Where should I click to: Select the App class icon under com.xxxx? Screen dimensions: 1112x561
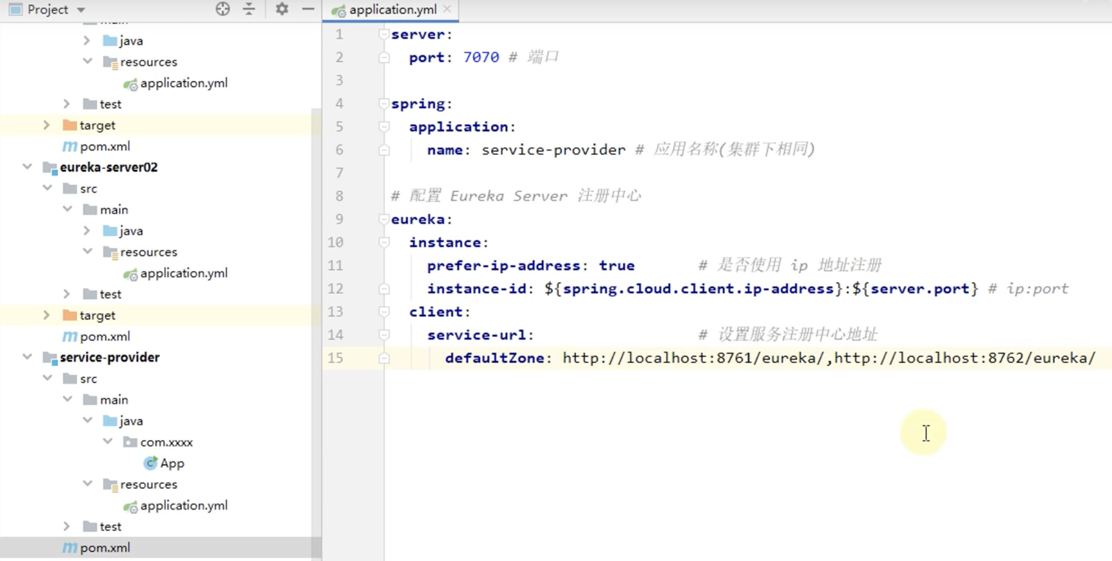click(151, 463)
